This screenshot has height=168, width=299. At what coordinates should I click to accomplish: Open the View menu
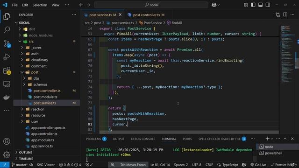click(55, 5)
